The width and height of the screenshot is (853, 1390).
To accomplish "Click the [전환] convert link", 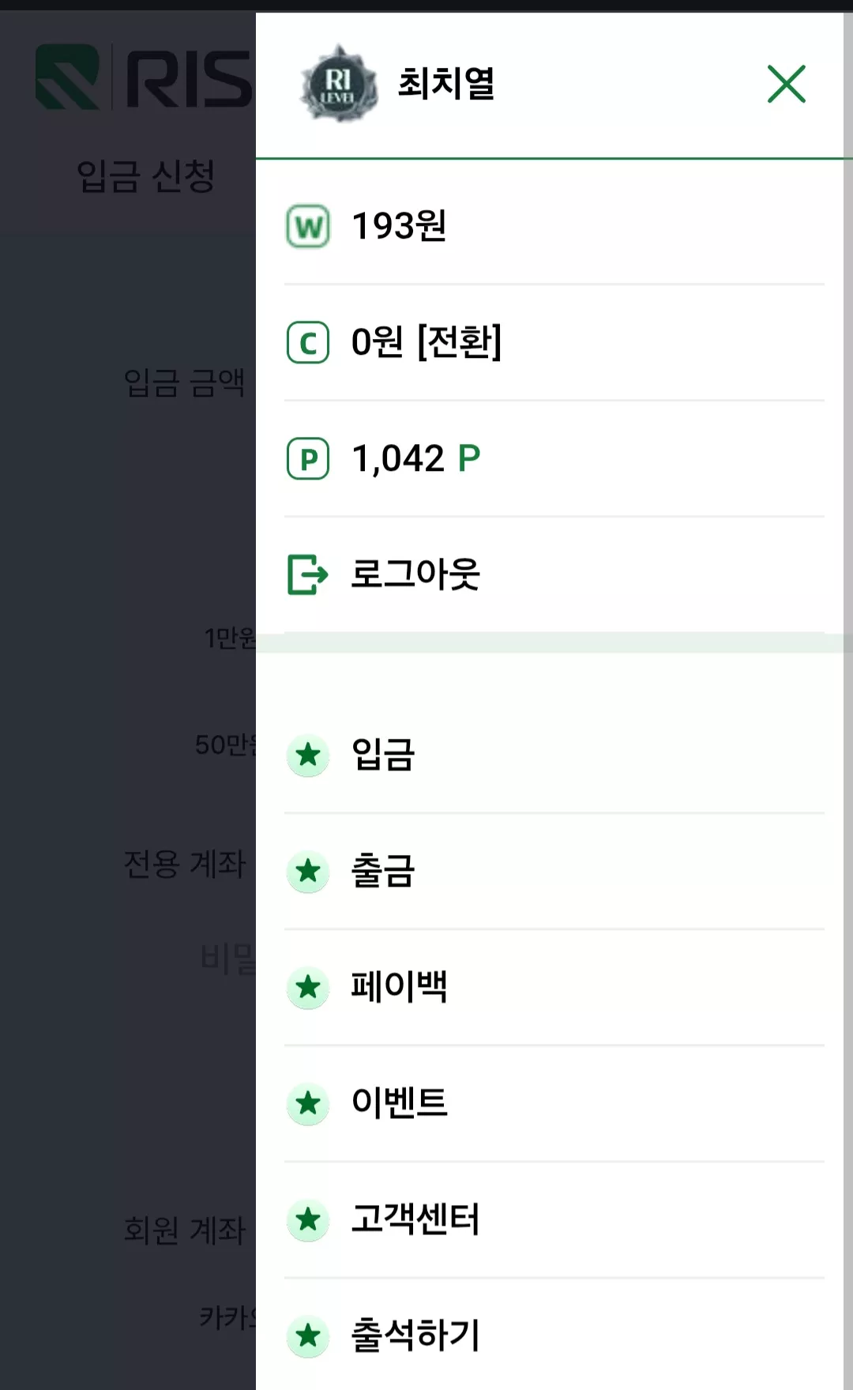I will coord(459,342).
